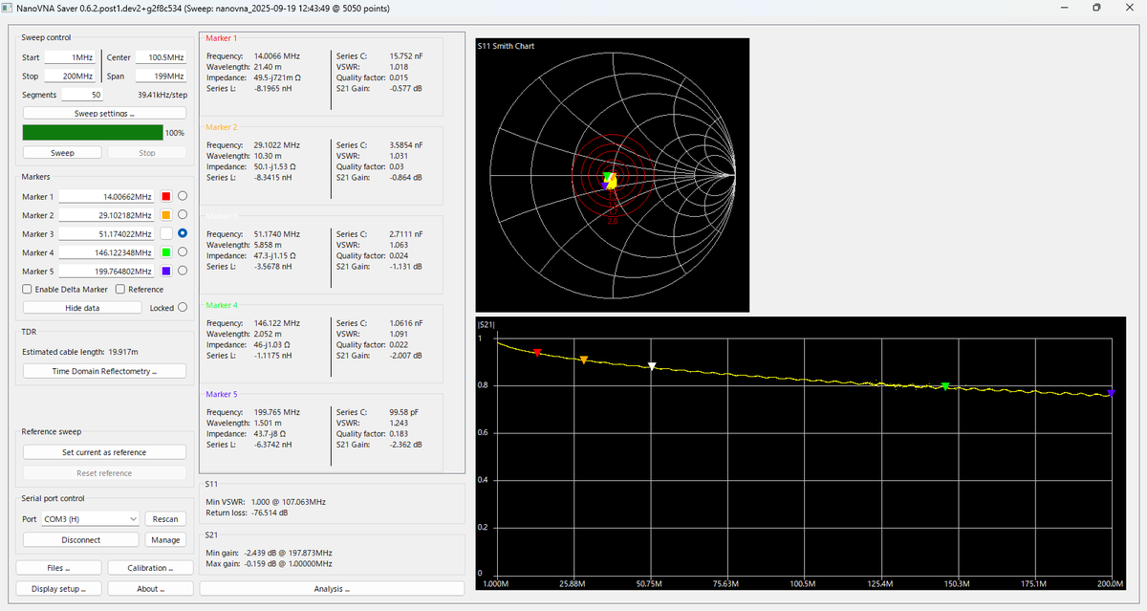Open Time Domain Reflectometry window
The height and width of the screenshot is (611, 1147).
click(x=104, y=371)
